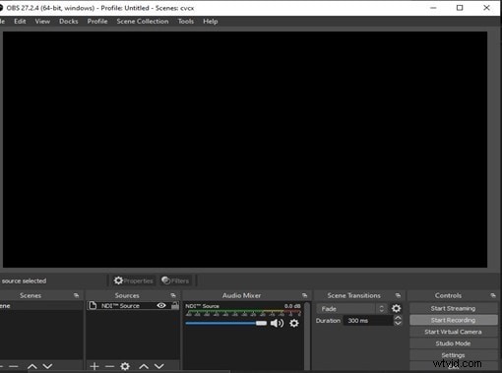Open source properties gear in Sources toolbar
The image size is (502, 373).
click(x=125, y=366)
